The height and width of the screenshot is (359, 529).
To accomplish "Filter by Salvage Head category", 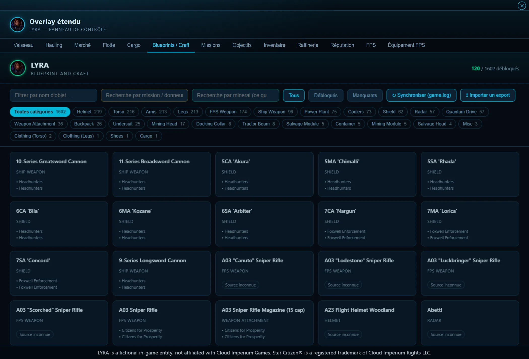I will coord(435,124).
